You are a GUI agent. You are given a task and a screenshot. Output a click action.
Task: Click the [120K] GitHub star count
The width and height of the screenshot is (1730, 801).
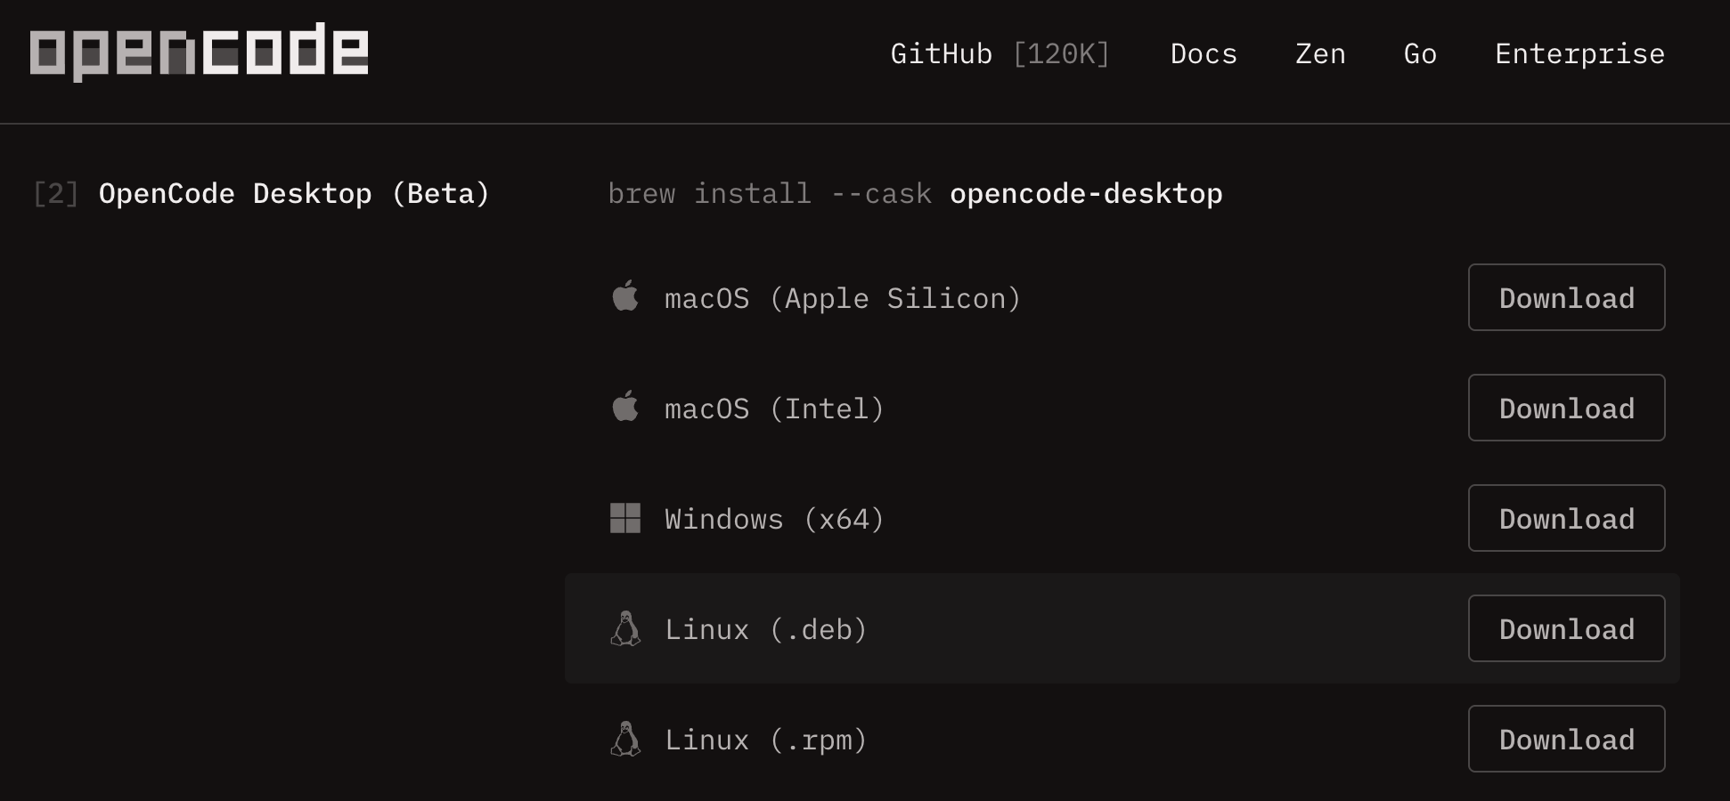point(1061,54)
